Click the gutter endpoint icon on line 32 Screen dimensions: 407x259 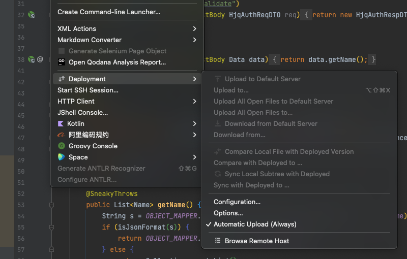coord(32,15)
